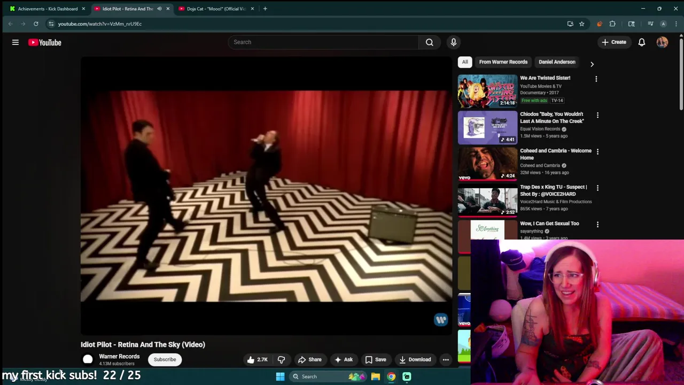Open a new browser tab
Image resolution: width=684 pixels, height=385 pixels.
pos(265,9)
